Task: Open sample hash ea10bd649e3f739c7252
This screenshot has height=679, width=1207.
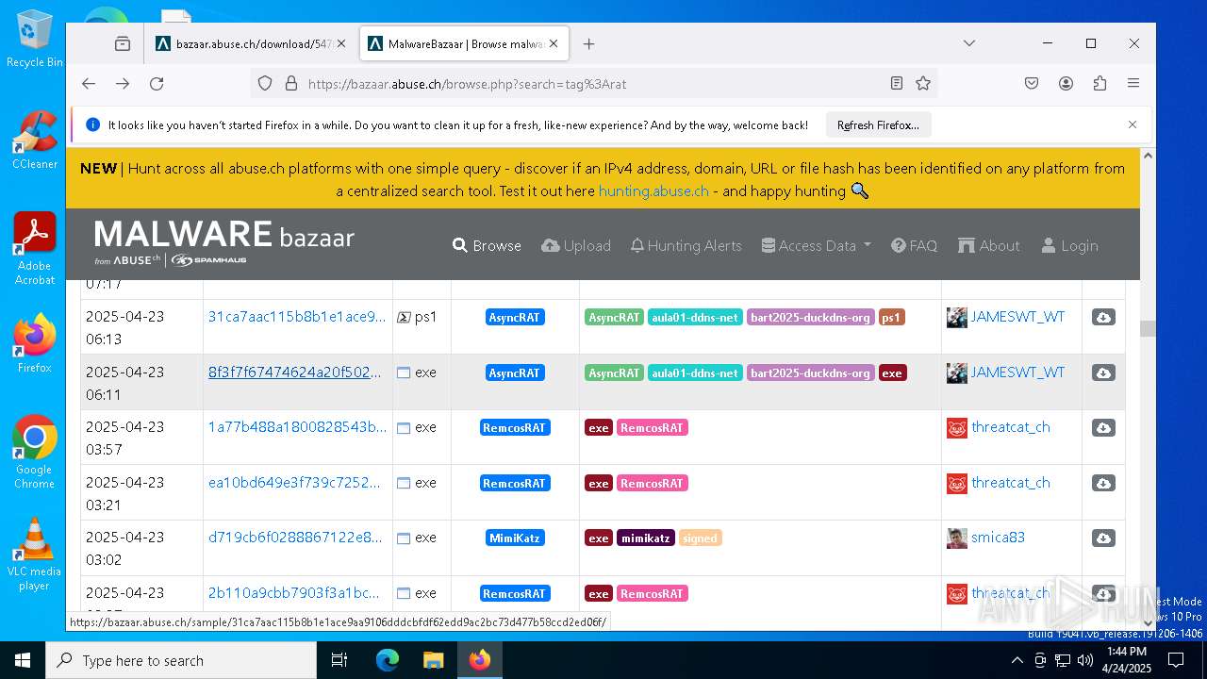Action: click(x=294, y=483)
